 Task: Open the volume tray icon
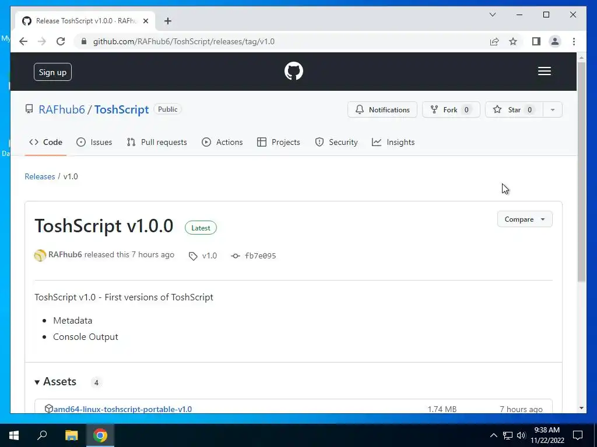pos(521,435)
